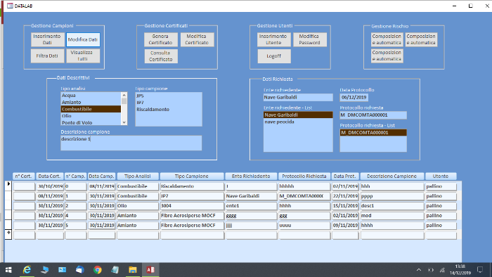This screenshot has width=492, height=277.
Task: Click the Data Protocollo date field
Action: click(x=354, y=97)
